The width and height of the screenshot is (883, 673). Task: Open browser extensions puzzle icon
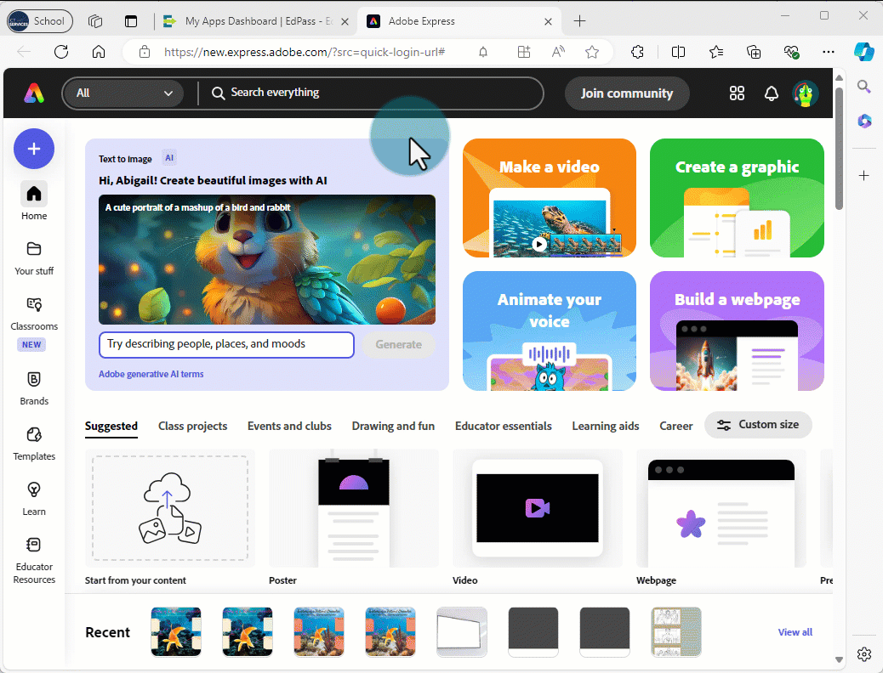click(x=637, y=52)
